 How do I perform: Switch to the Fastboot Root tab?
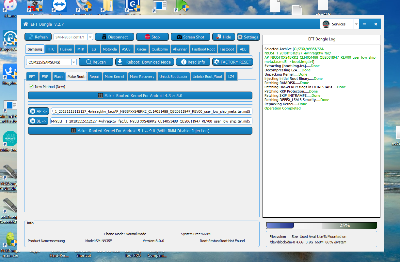point(203,49)
